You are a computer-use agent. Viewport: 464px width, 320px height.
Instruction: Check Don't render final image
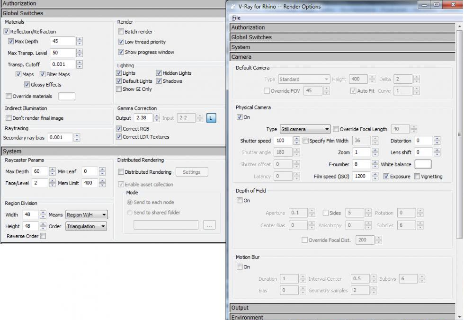click(9, 118)
